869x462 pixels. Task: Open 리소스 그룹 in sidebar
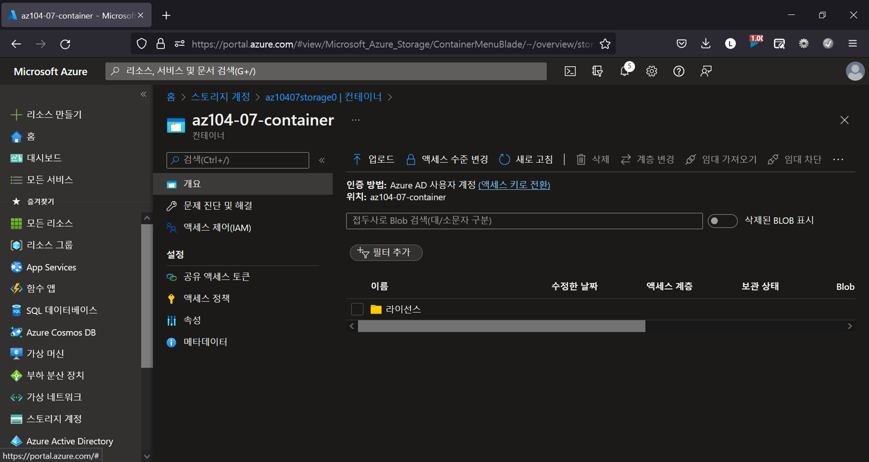click(42, 245)
